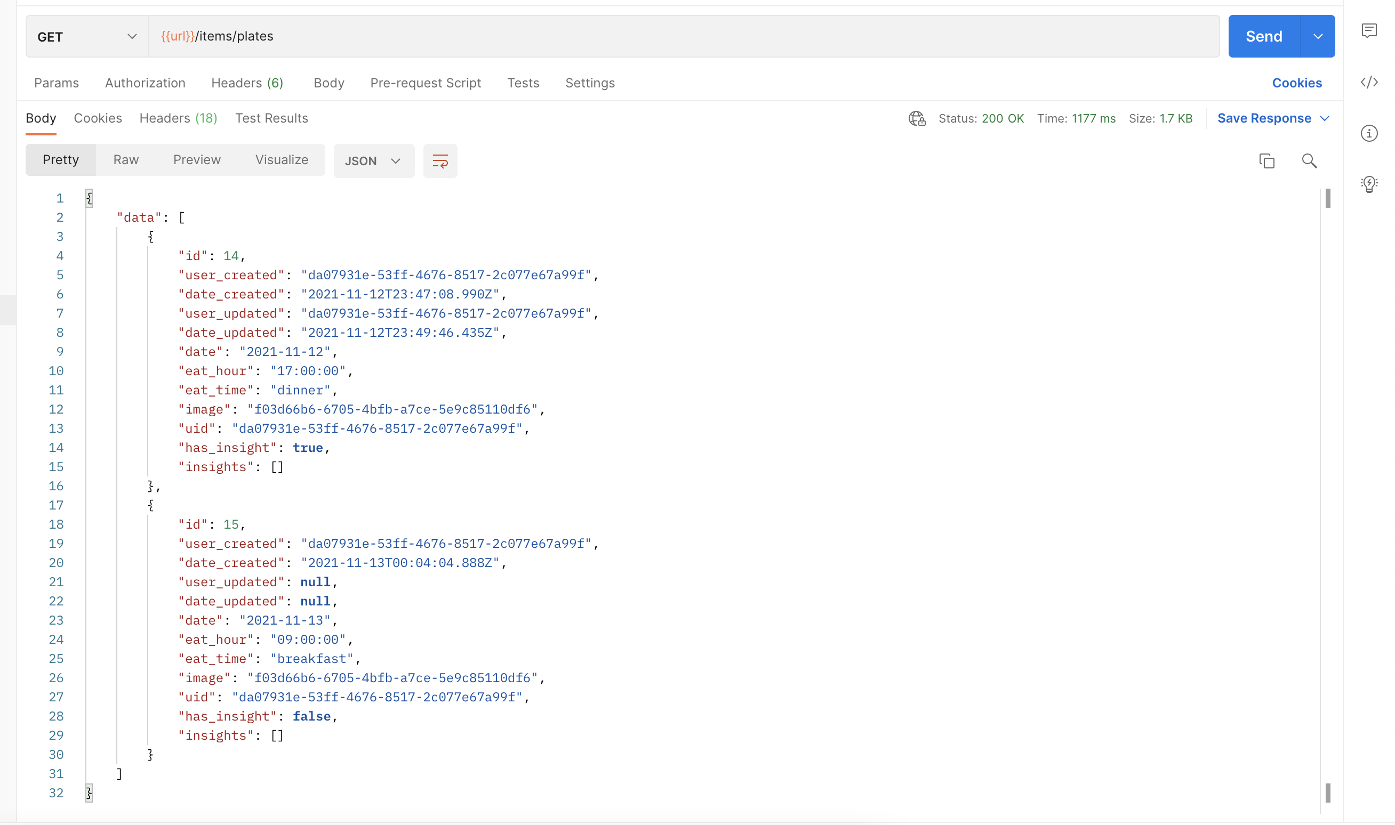Expand the Send button arrow menu
Image resolution: width=1395 pixels, height=825 pixels.
(1318, 37)
